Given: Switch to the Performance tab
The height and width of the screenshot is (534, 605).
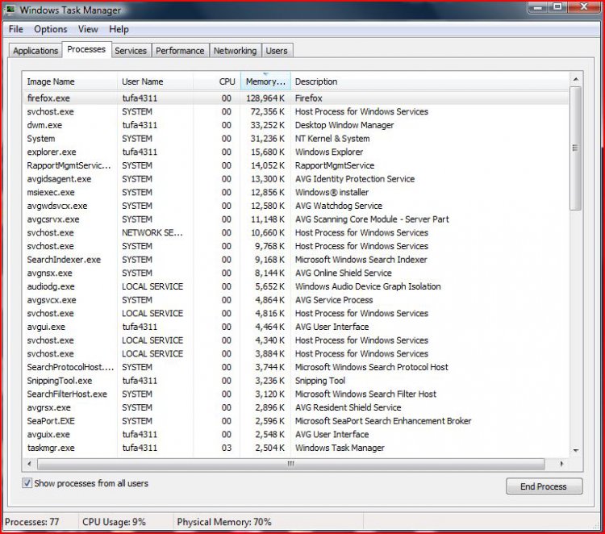Looking at the screenshot, I should (x=180, y=51).
